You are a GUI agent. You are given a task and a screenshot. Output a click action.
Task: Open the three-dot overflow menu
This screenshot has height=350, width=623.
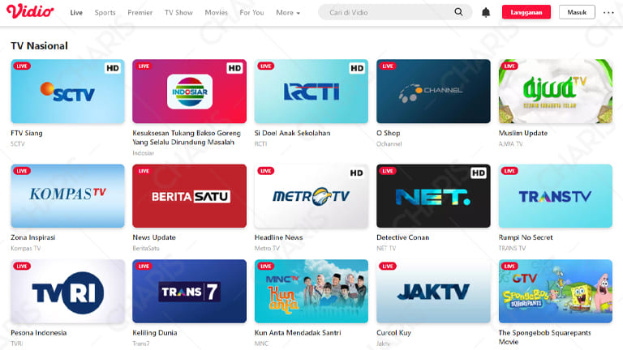coord(608,13)
